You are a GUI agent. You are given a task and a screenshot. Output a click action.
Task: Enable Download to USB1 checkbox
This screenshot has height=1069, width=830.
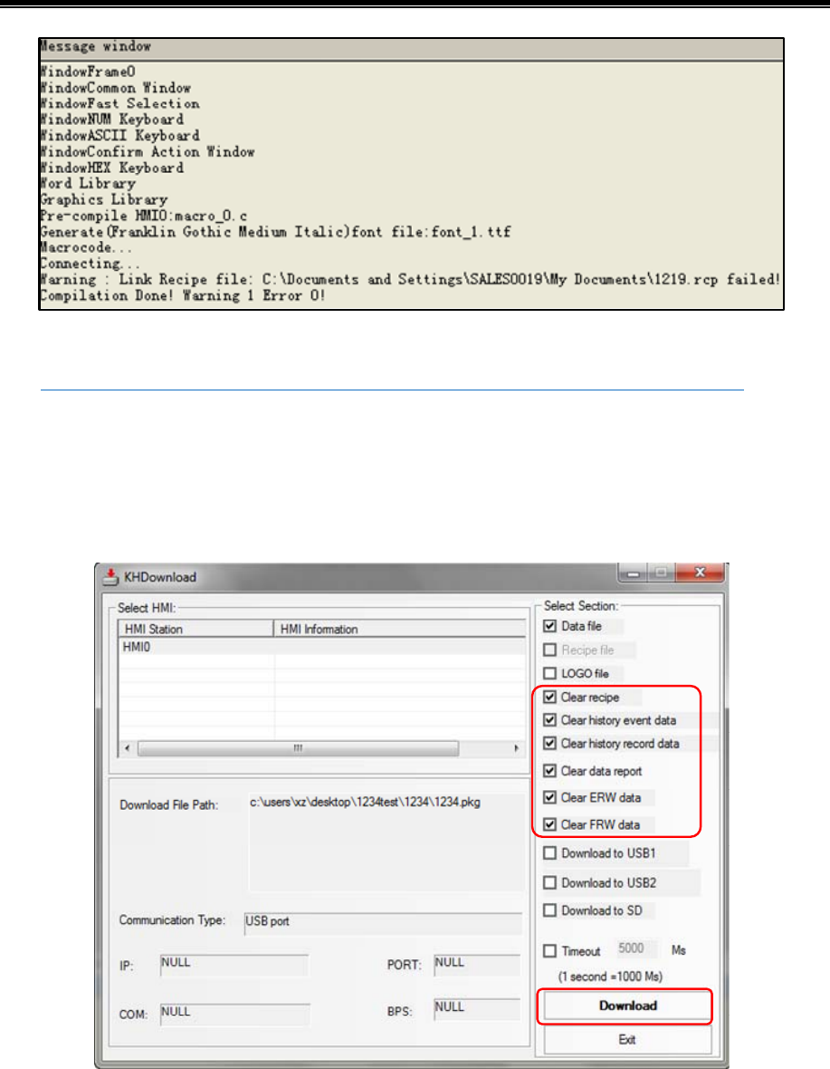click(x=550, y=852)
